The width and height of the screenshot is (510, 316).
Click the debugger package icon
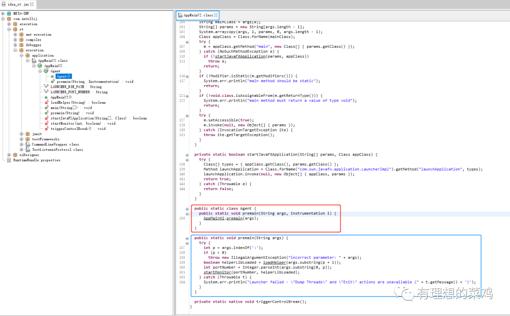point(21,45)
